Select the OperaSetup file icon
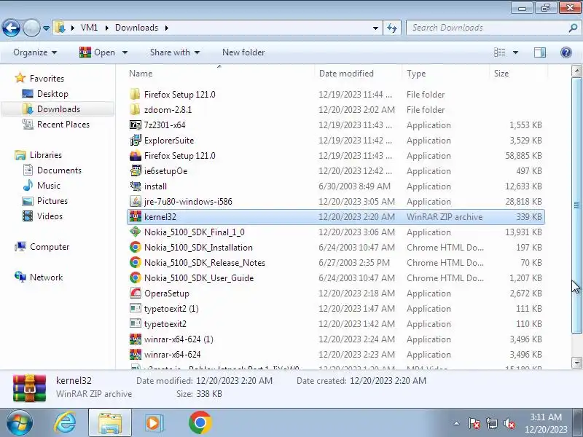This screenshot has height=437, width=583. point(136,293)
